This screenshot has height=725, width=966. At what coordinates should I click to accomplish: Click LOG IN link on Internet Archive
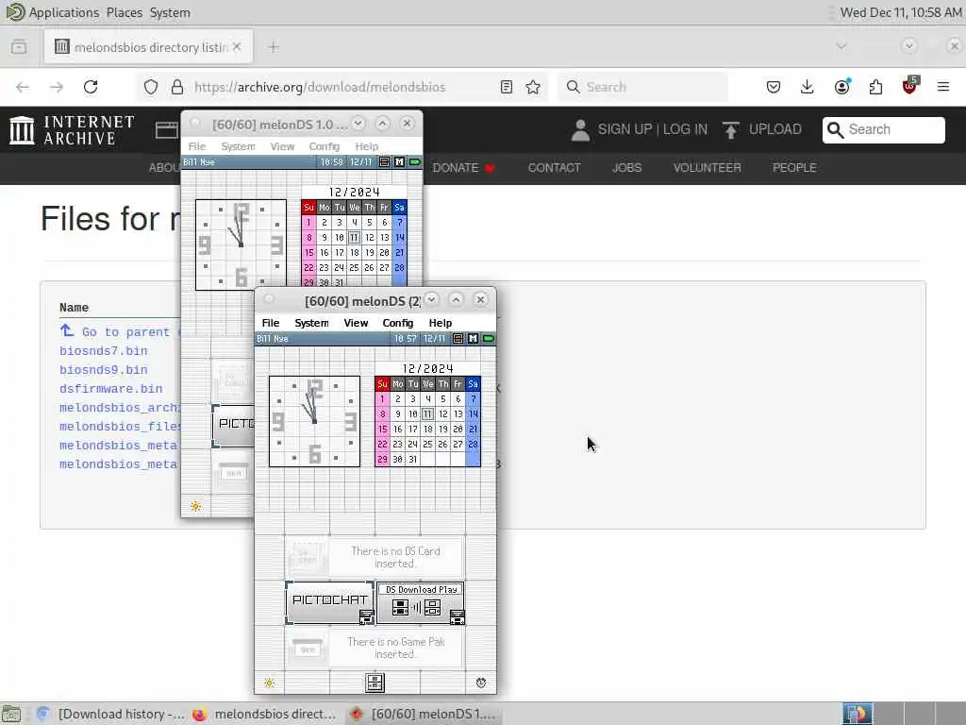(x=685, y=129)
